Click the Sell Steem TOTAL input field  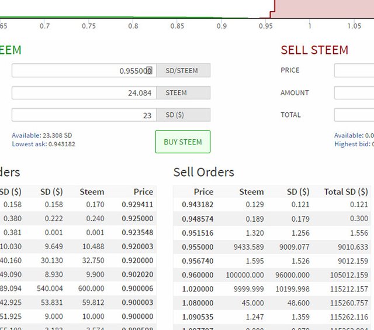pos(354,115)
